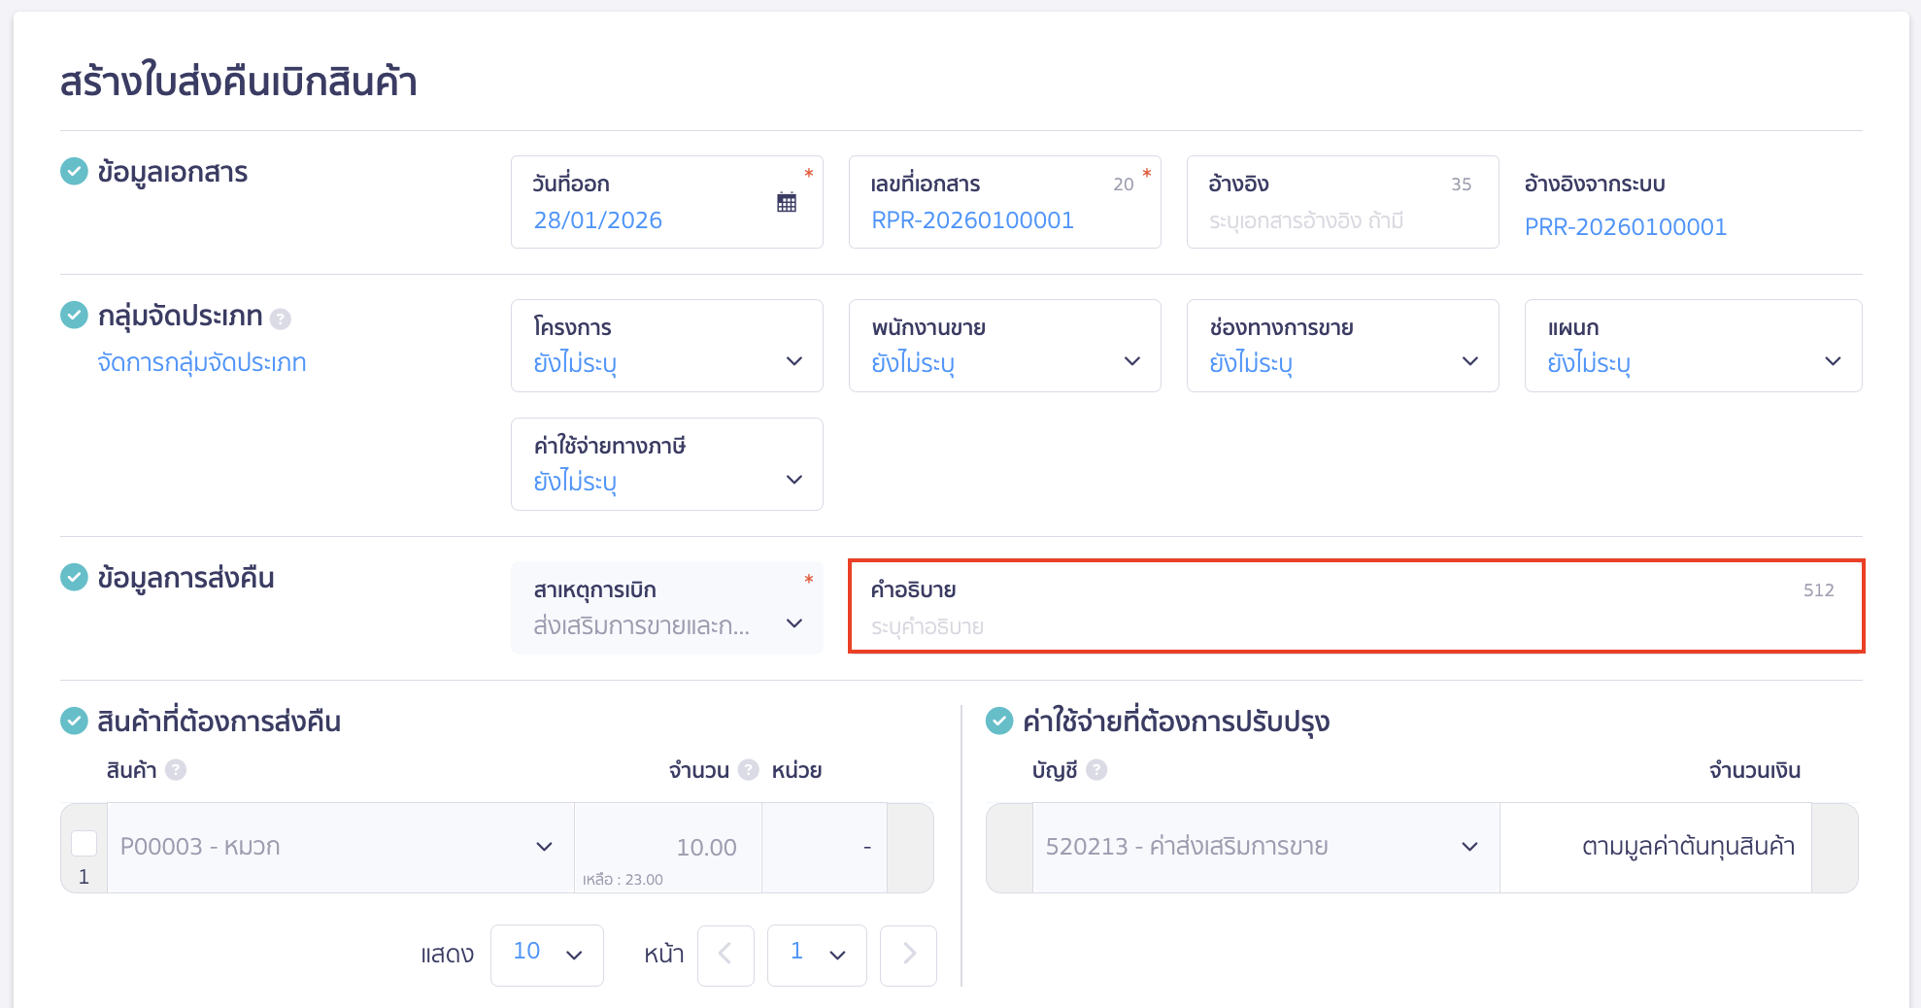Open rows-per-page dropdown showing 10
Image resolution: width=1921 pixels, height=1008 pixels.
tap(547, 955)
